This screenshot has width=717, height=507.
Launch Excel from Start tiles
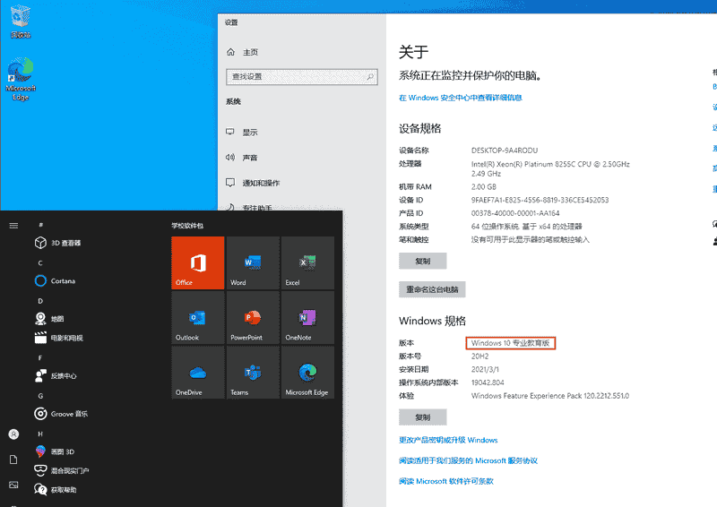[x=307, y=262]
